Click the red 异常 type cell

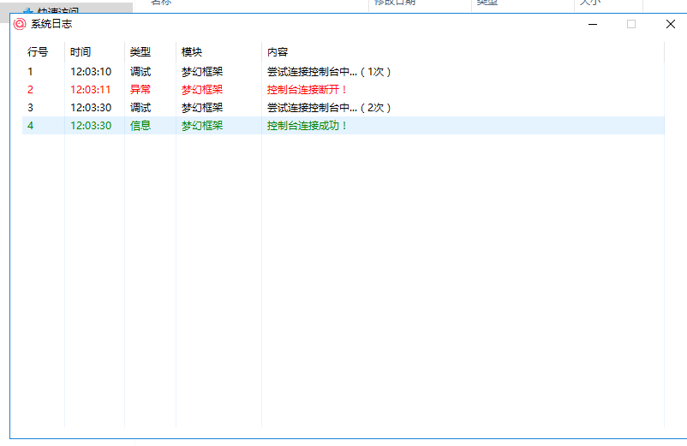tap(140, 89)
